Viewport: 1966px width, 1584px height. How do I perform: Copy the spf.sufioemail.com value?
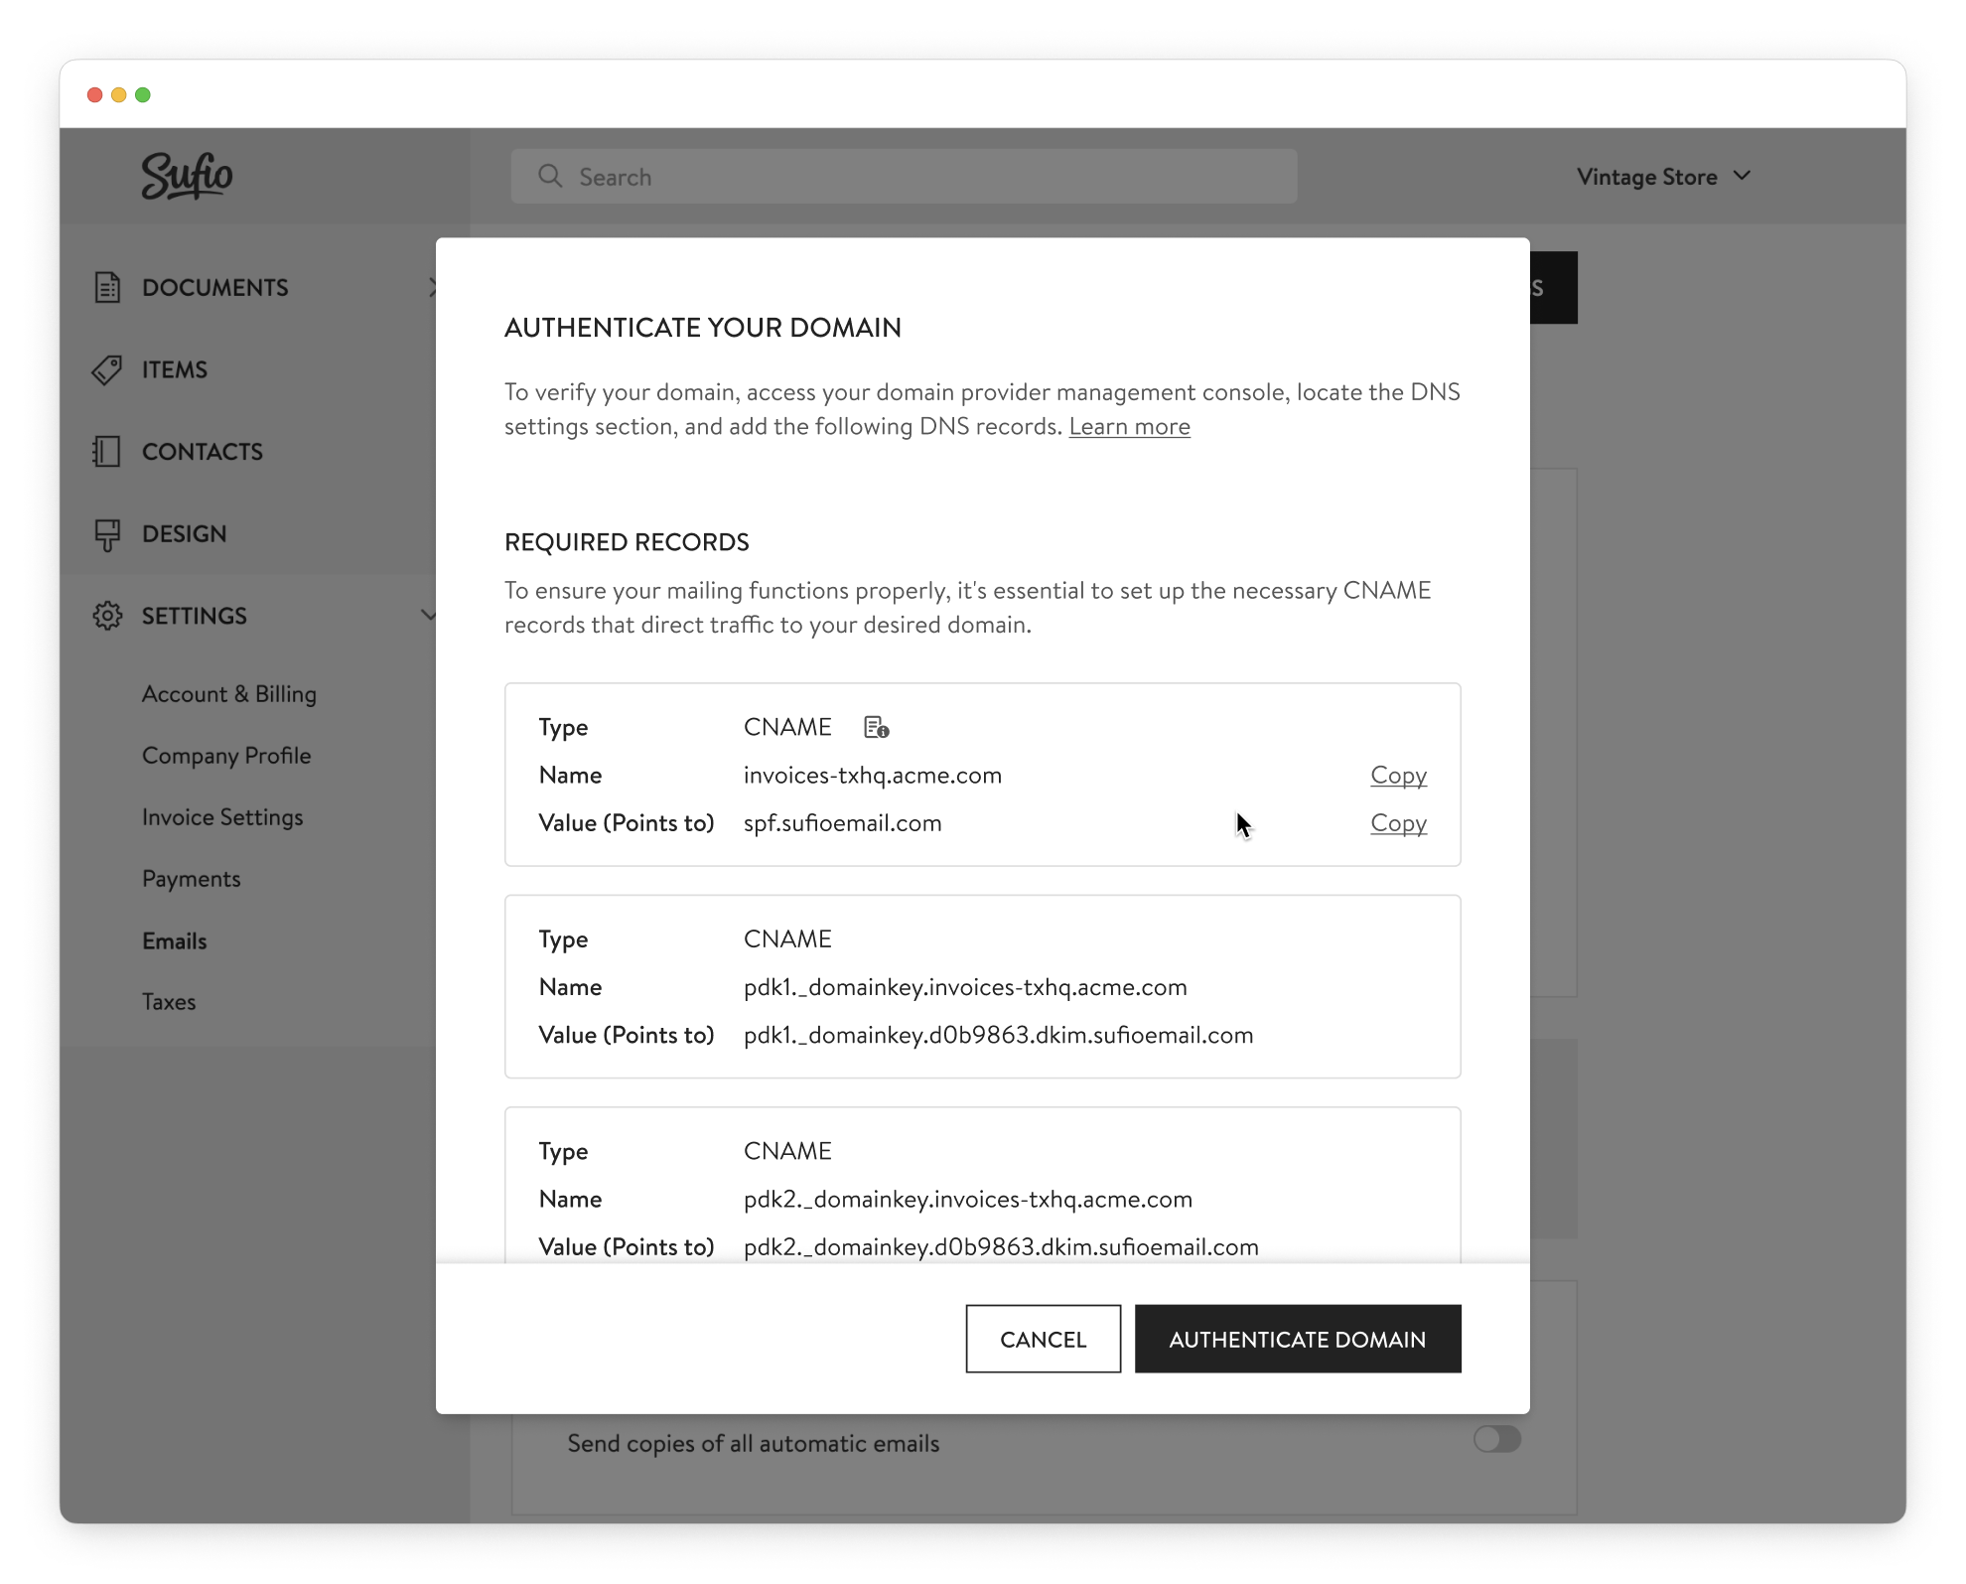click(1398, 823)
